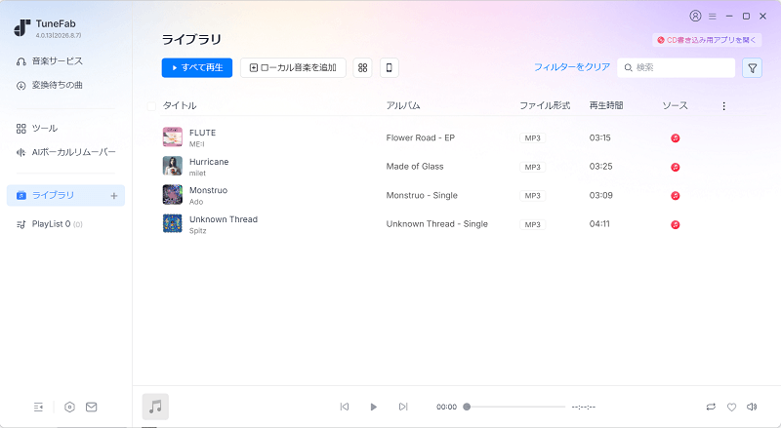Click the ソース column header
Image resolution: width=781 pixels, height=428 pixels.
click(x=675, y=105)
